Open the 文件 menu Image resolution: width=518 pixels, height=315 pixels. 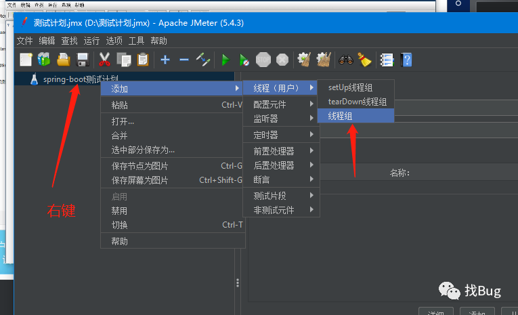click(x=25, y=41)
